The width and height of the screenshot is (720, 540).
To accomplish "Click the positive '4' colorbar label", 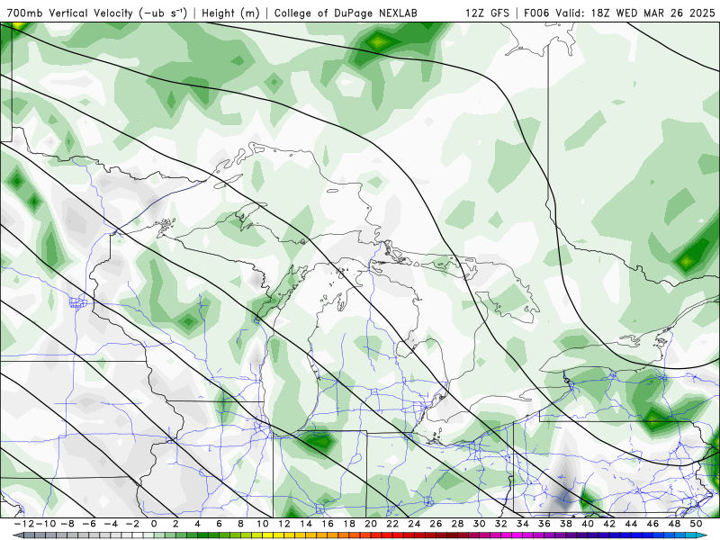I will click(x=197, y=524).
